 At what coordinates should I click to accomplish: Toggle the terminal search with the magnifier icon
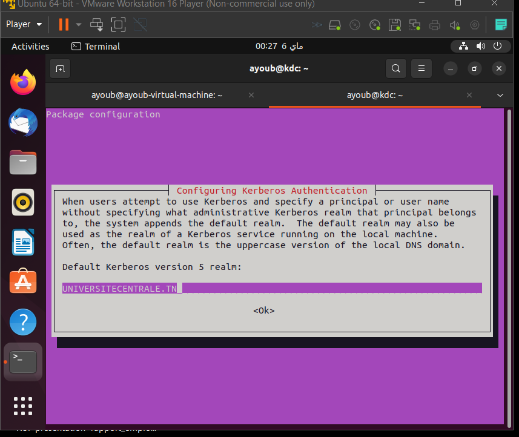[395, 68]
